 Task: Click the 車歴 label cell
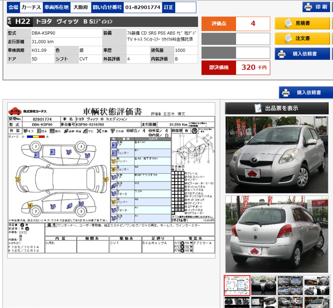pos(114,50)
